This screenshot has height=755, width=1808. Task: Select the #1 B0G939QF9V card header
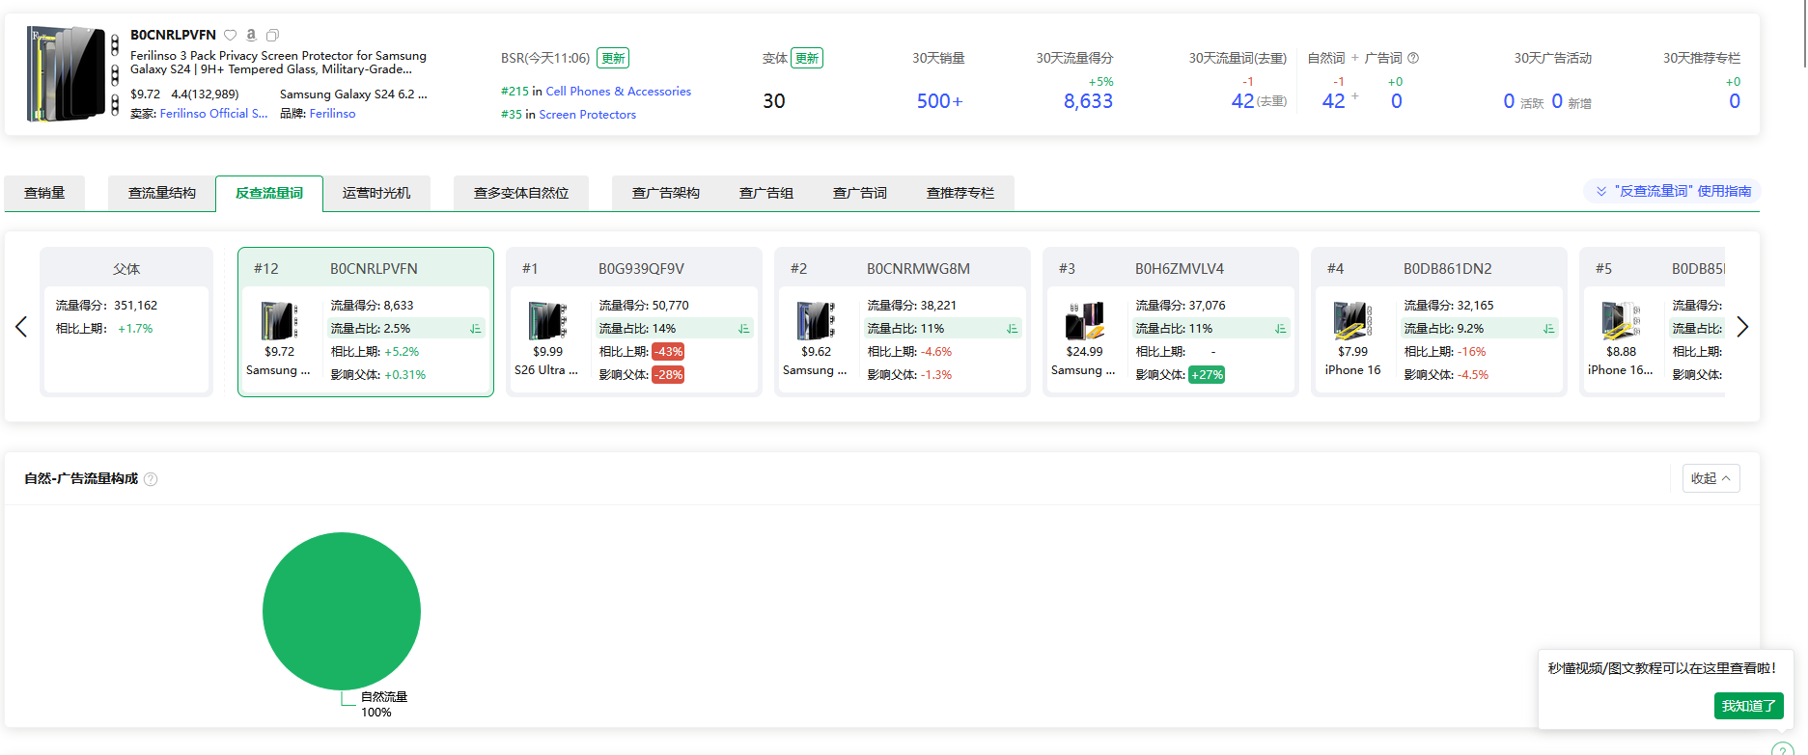(634, 269)
